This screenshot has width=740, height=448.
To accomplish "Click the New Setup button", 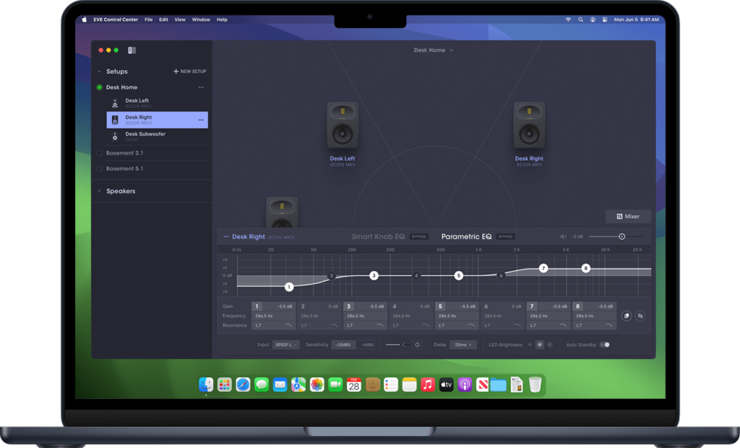I will [x=190, y=72].
